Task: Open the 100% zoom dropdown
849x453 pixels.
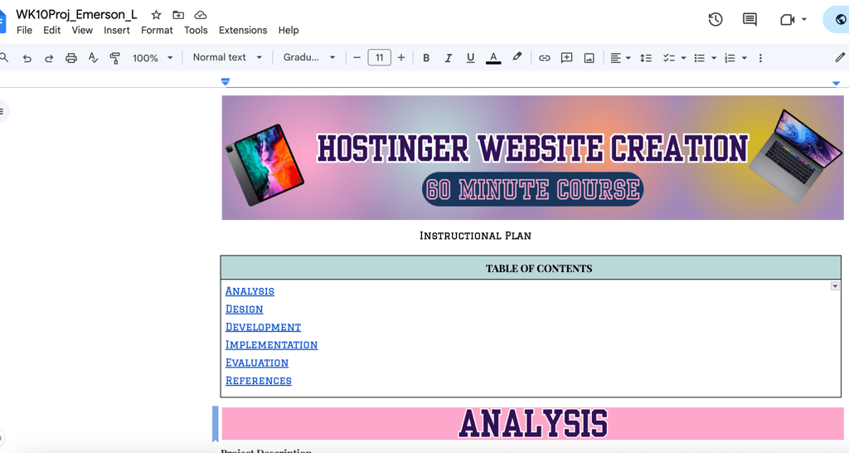Action: 153,58
